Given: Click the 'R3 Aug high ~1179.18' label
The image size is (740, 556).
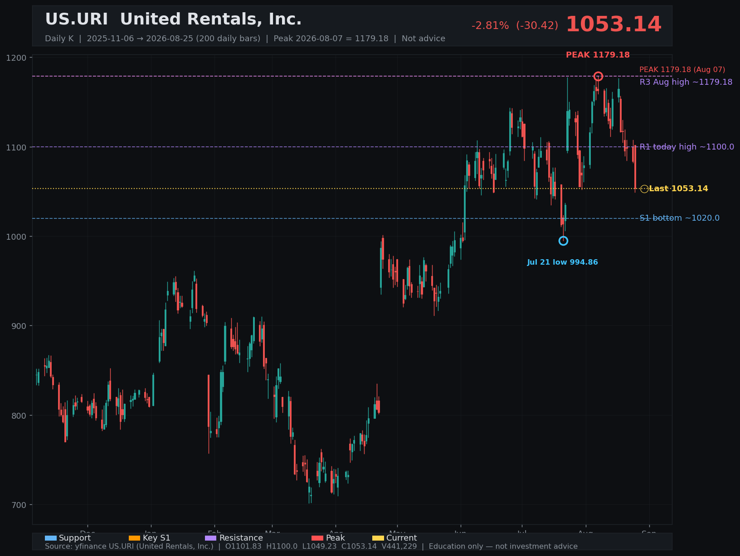Looking at the screenshot, I should coord(686,82).
